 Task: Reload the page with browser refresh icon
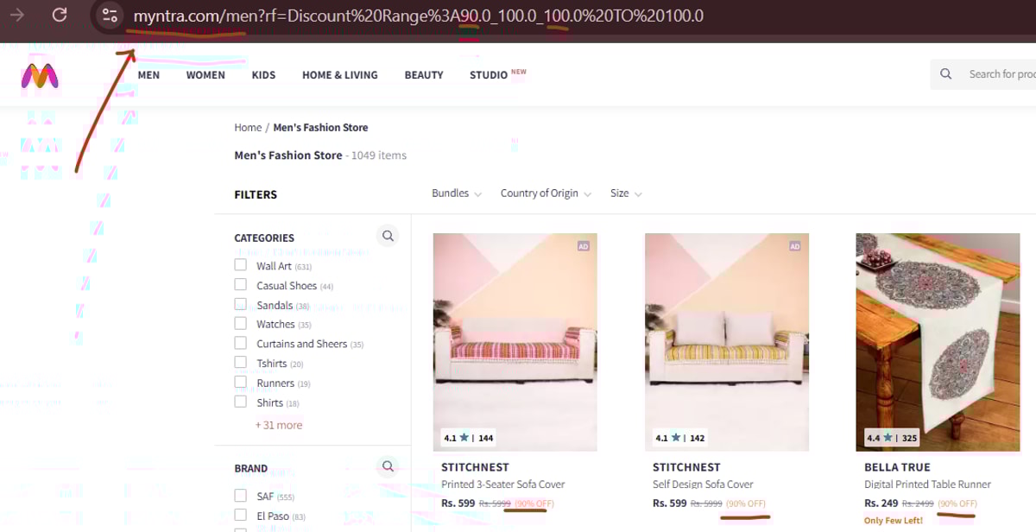[x=60, y=15]
